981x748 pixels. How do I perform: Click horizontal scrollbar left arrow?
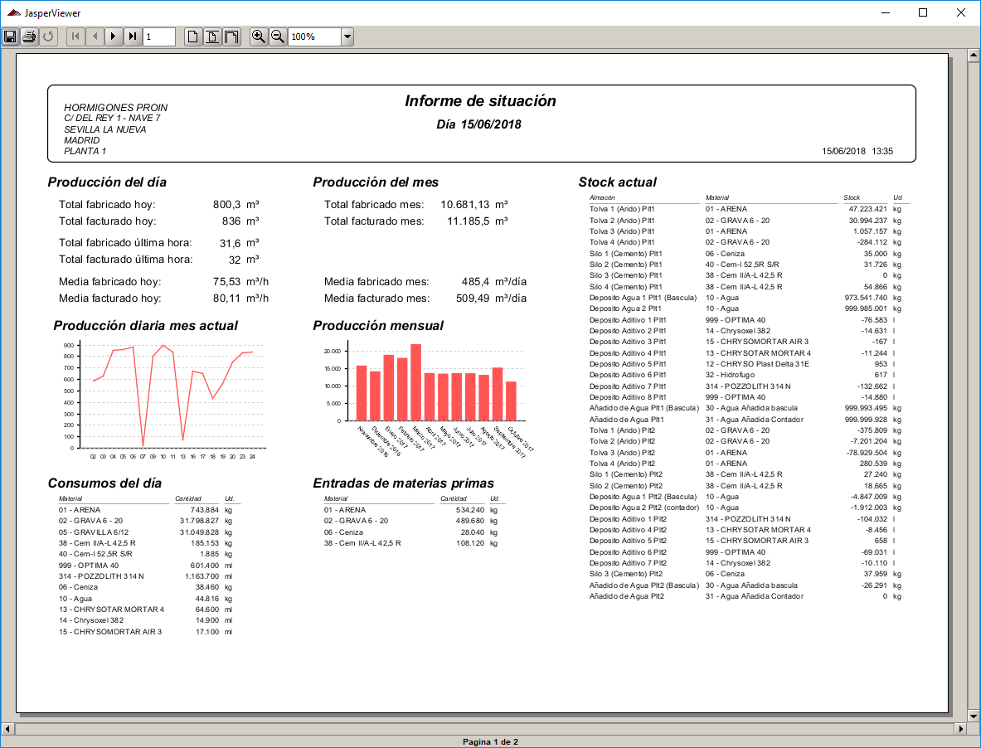[7, 729]
